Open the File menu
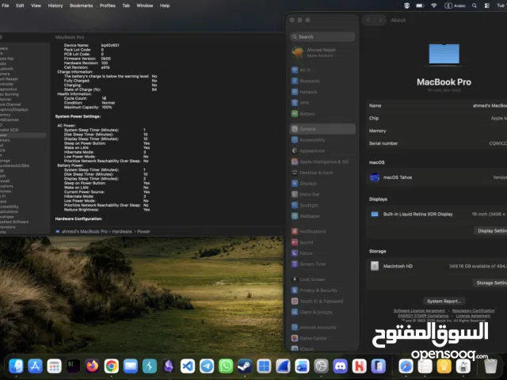The height and width of the screenshot is (380, 507). [x=6, y=6]
